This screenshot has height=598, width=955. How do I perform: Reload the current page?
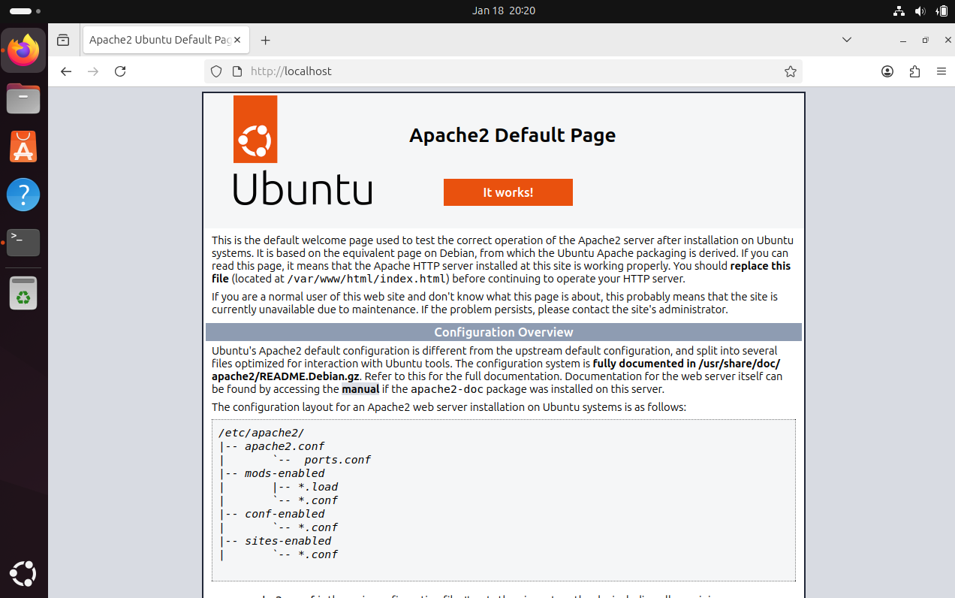tap(120, 71)
